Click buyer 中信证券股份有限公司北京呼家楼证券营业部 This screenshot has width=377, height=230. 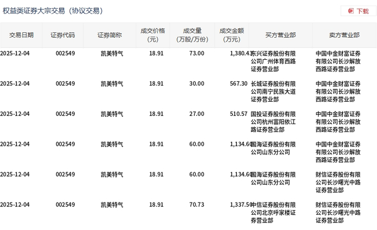[273, 213]
